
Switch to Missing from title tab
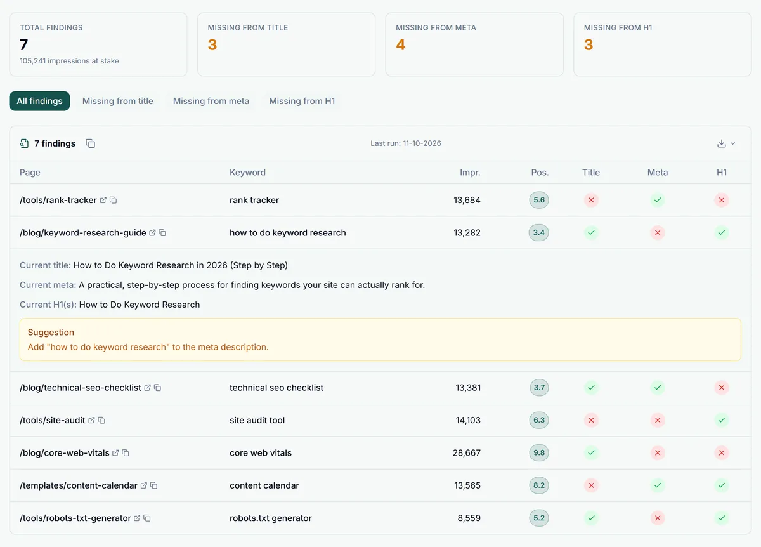pos(118,101)
